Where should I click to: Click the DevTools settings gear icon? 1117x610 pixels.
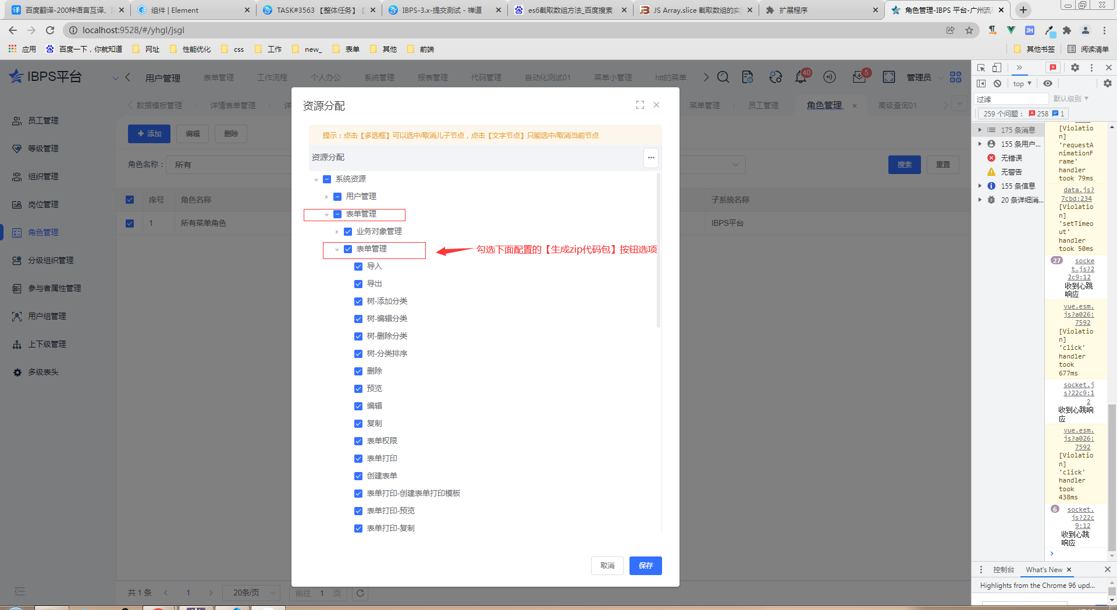coord(1075,68)
